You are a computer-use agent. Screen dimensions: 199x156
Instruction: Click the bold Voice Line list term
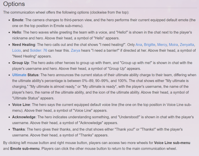[x=21, y=105]
